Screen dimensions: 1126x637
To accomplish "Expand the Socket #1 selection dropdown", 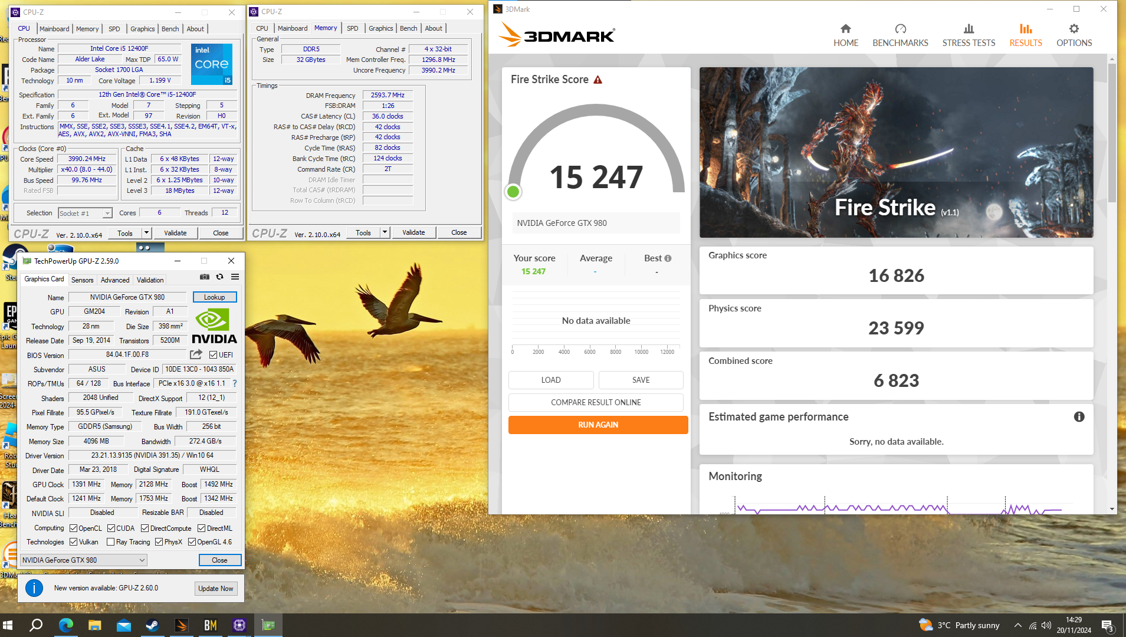I will coord(107,214).
